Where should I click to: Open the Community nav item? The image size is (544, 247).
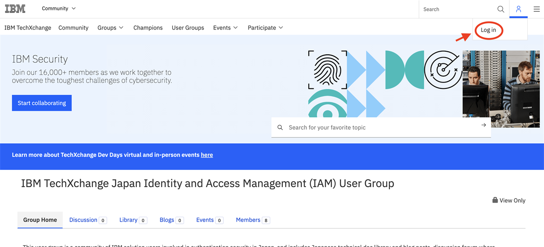point(73,28)
